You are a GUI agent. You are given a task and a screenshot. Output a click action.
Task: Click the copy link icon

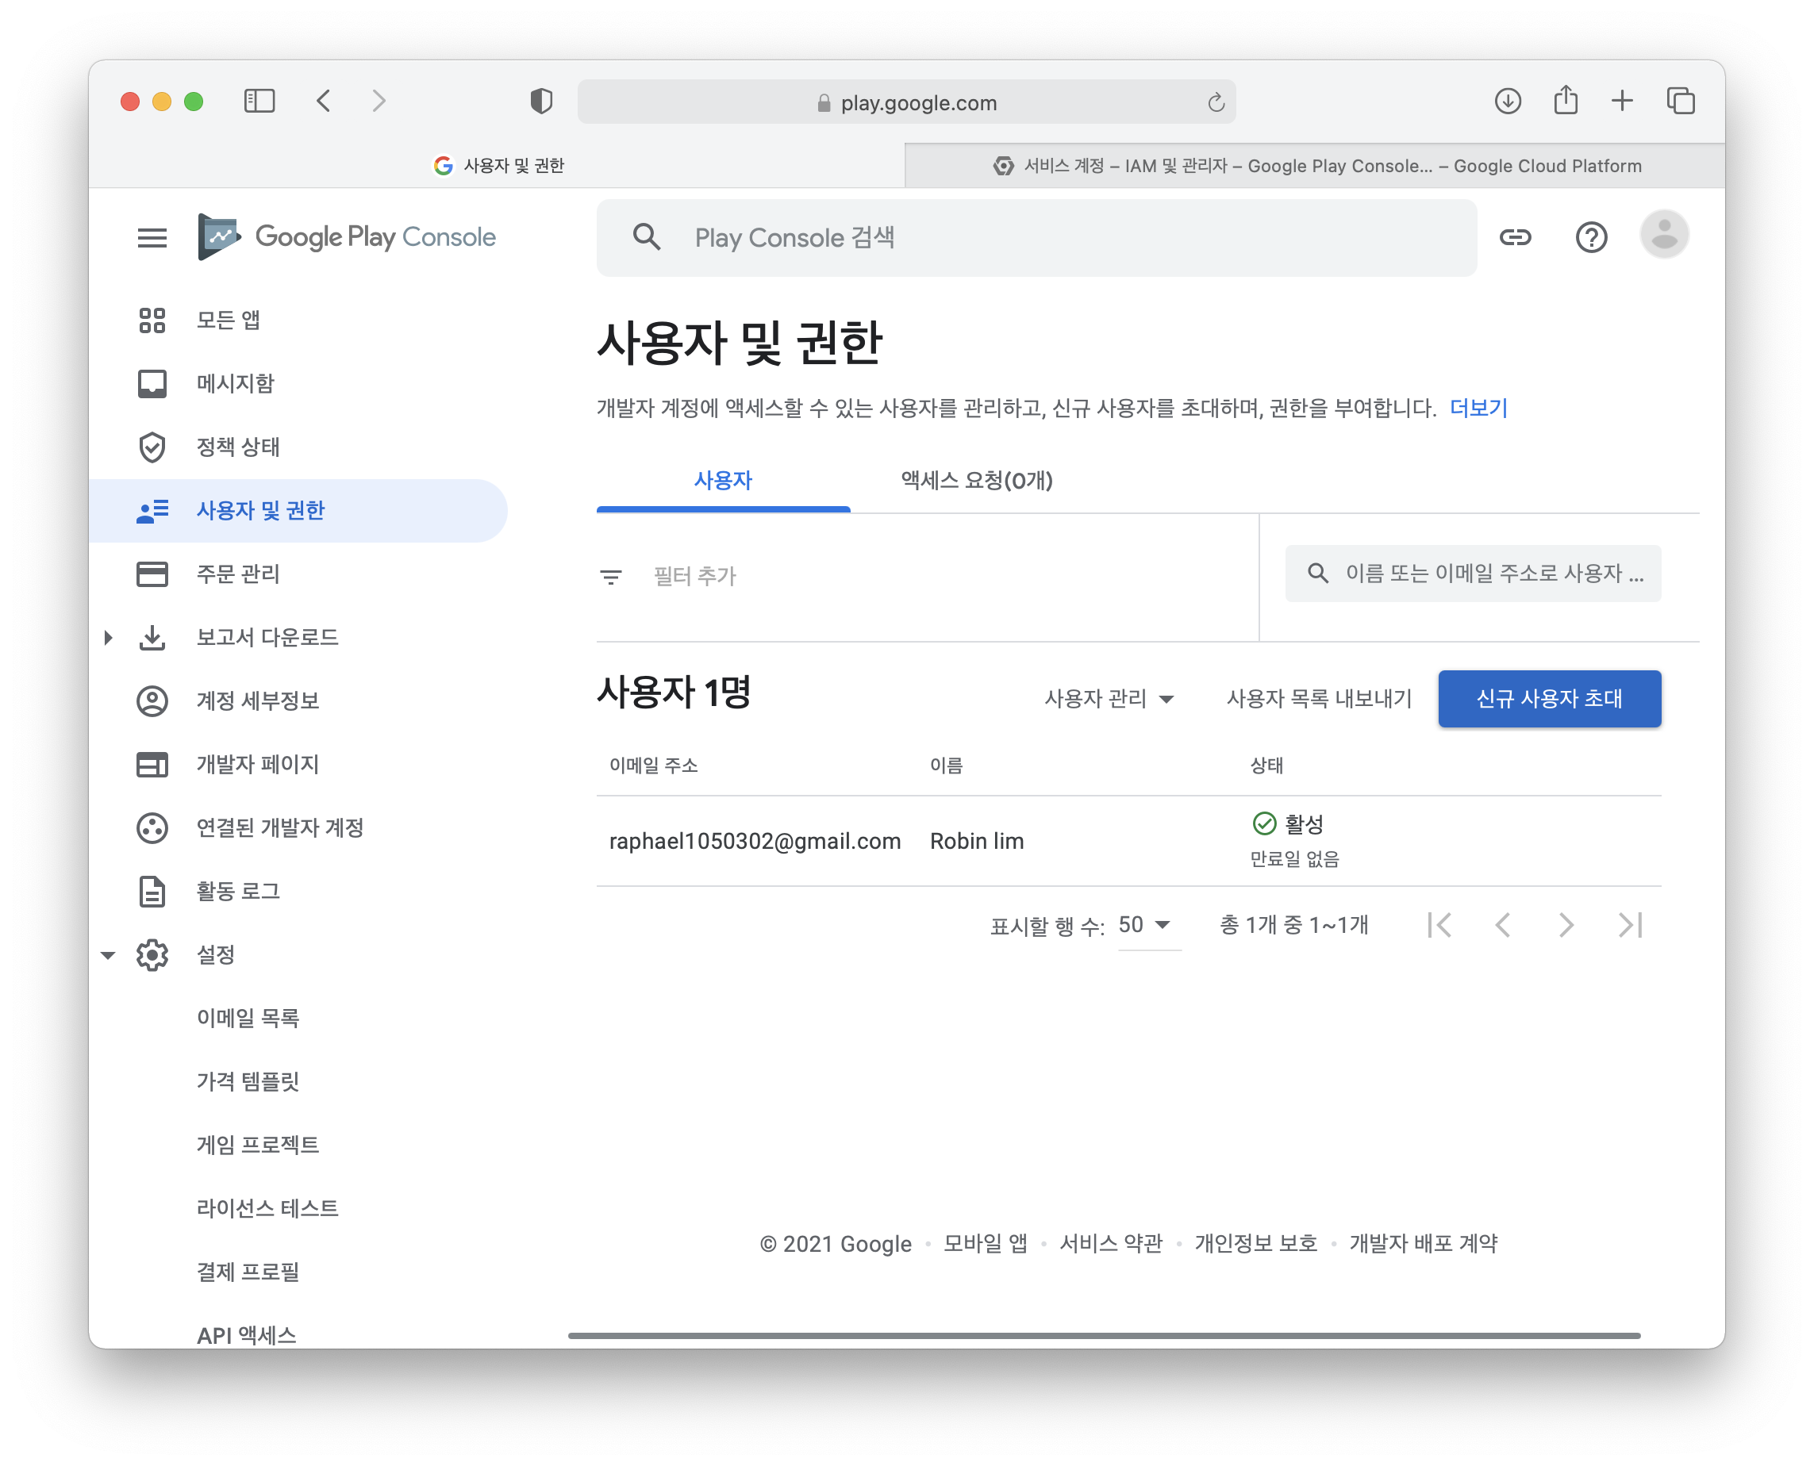(x=1515, y=237)
